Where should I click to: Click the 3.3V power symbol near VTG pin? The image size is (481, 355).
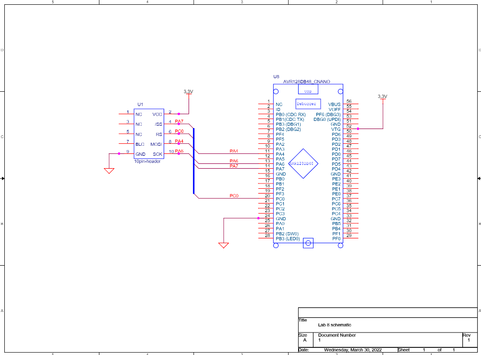coord(382,99)
